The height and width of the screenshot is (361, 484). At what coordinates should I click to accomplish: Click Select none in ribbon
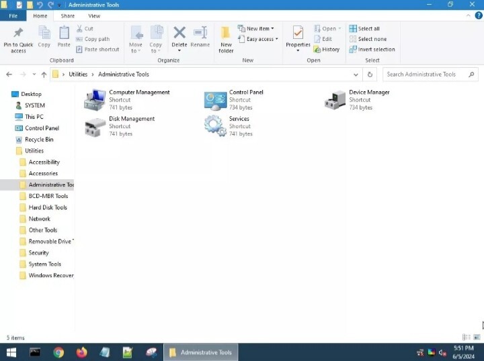tap(368, 39)
